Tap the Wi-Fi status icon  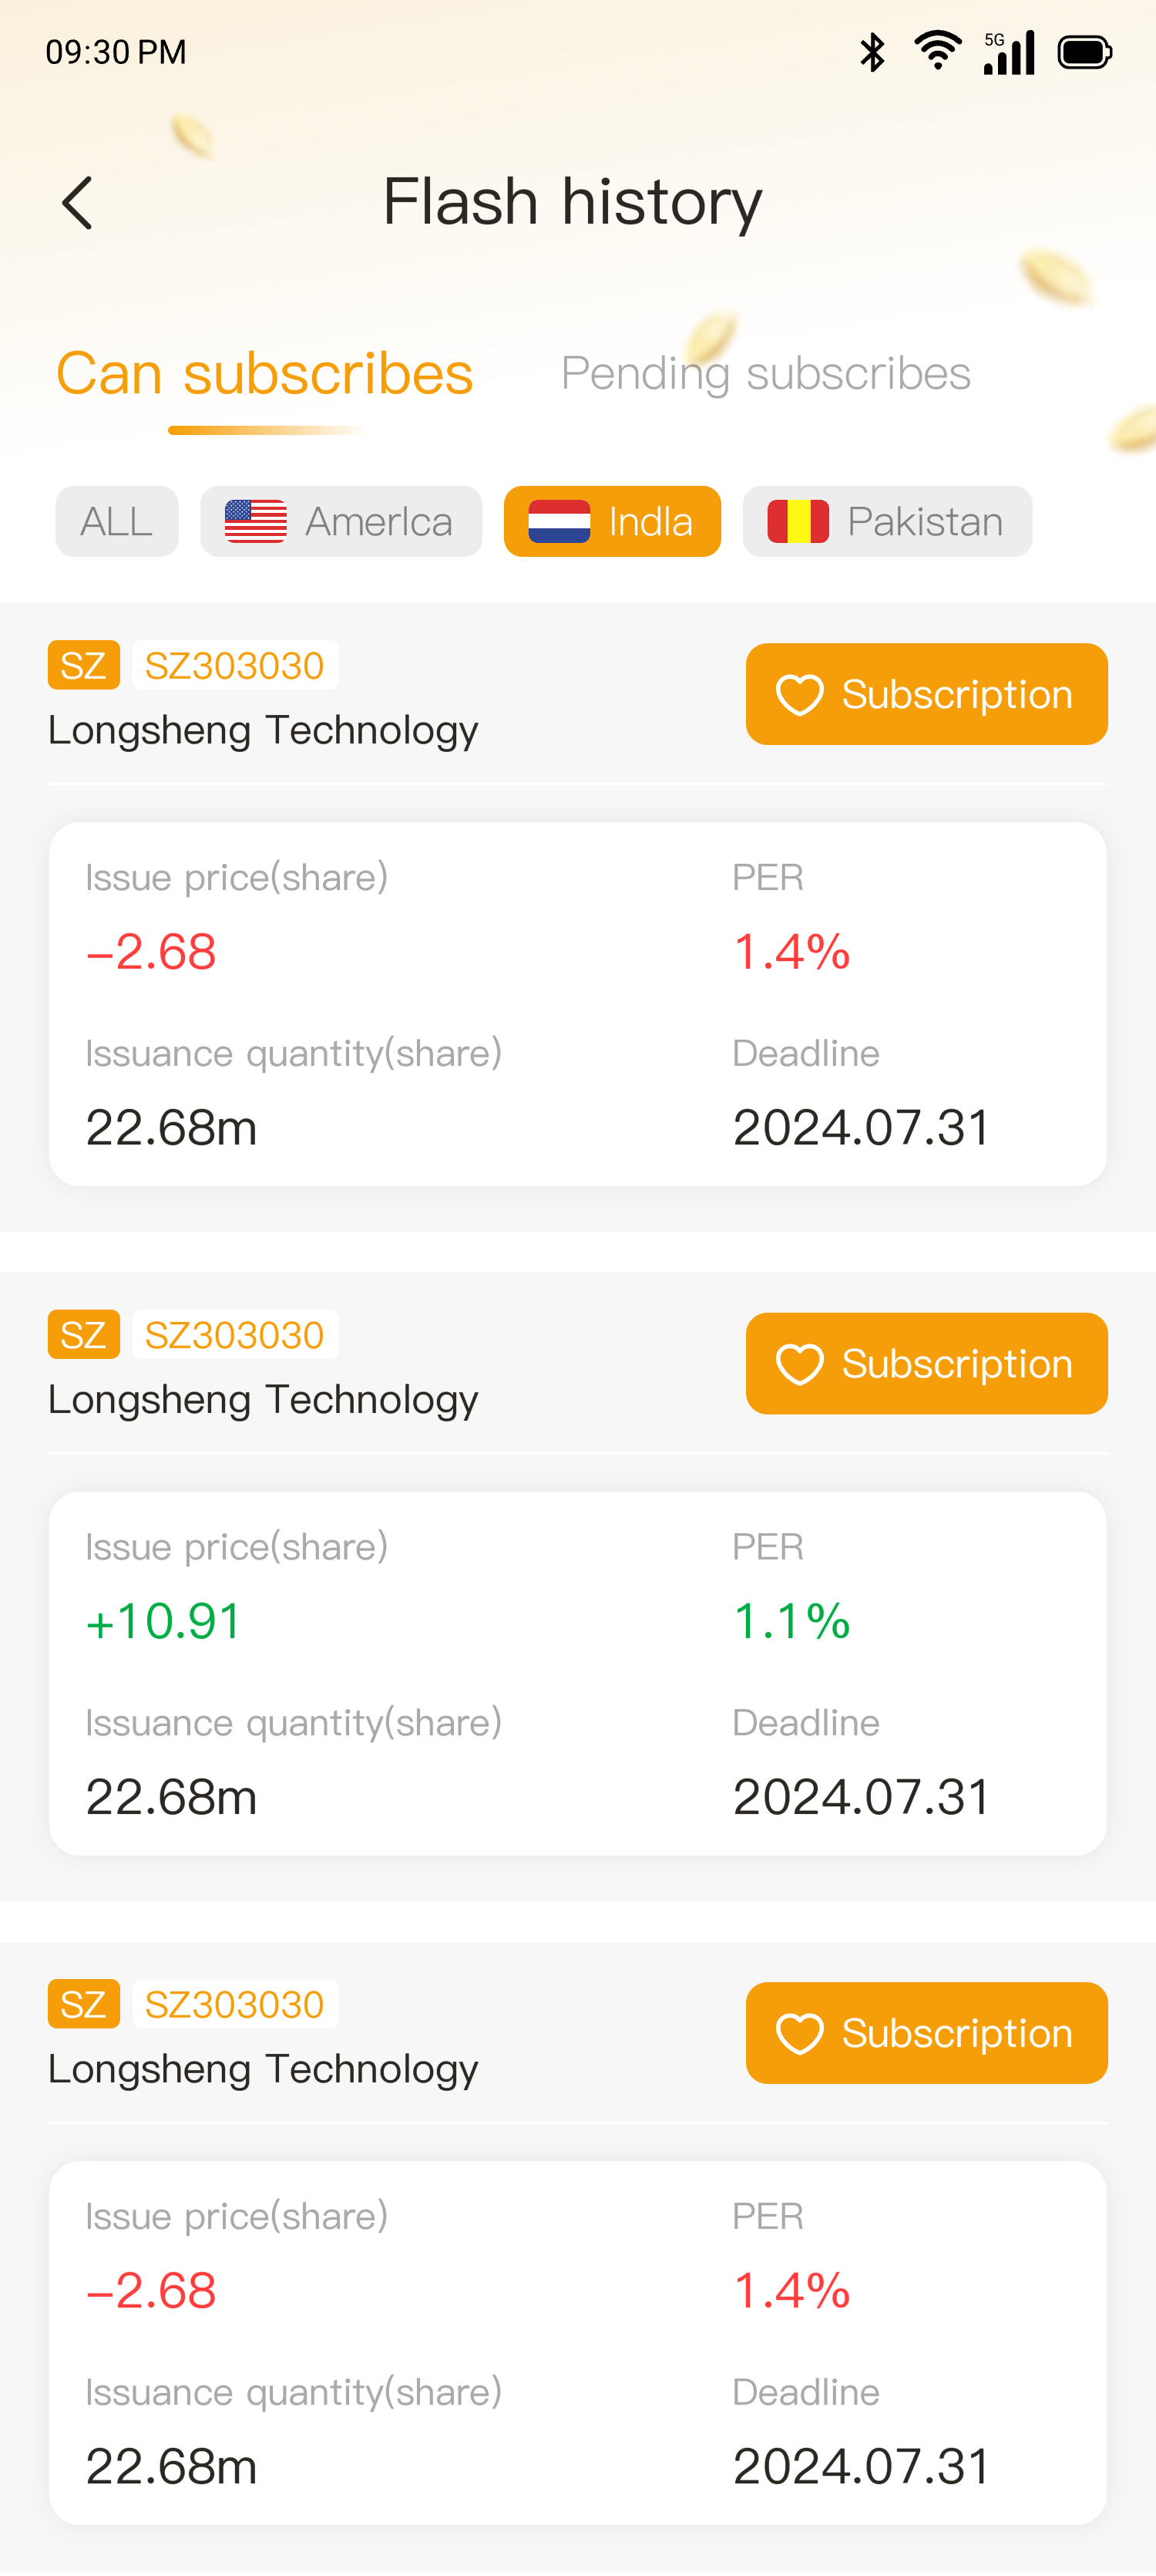(937, 51)
